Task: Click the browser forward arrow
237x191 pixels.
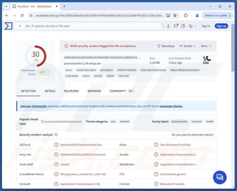Action: (x=14, y=15)
